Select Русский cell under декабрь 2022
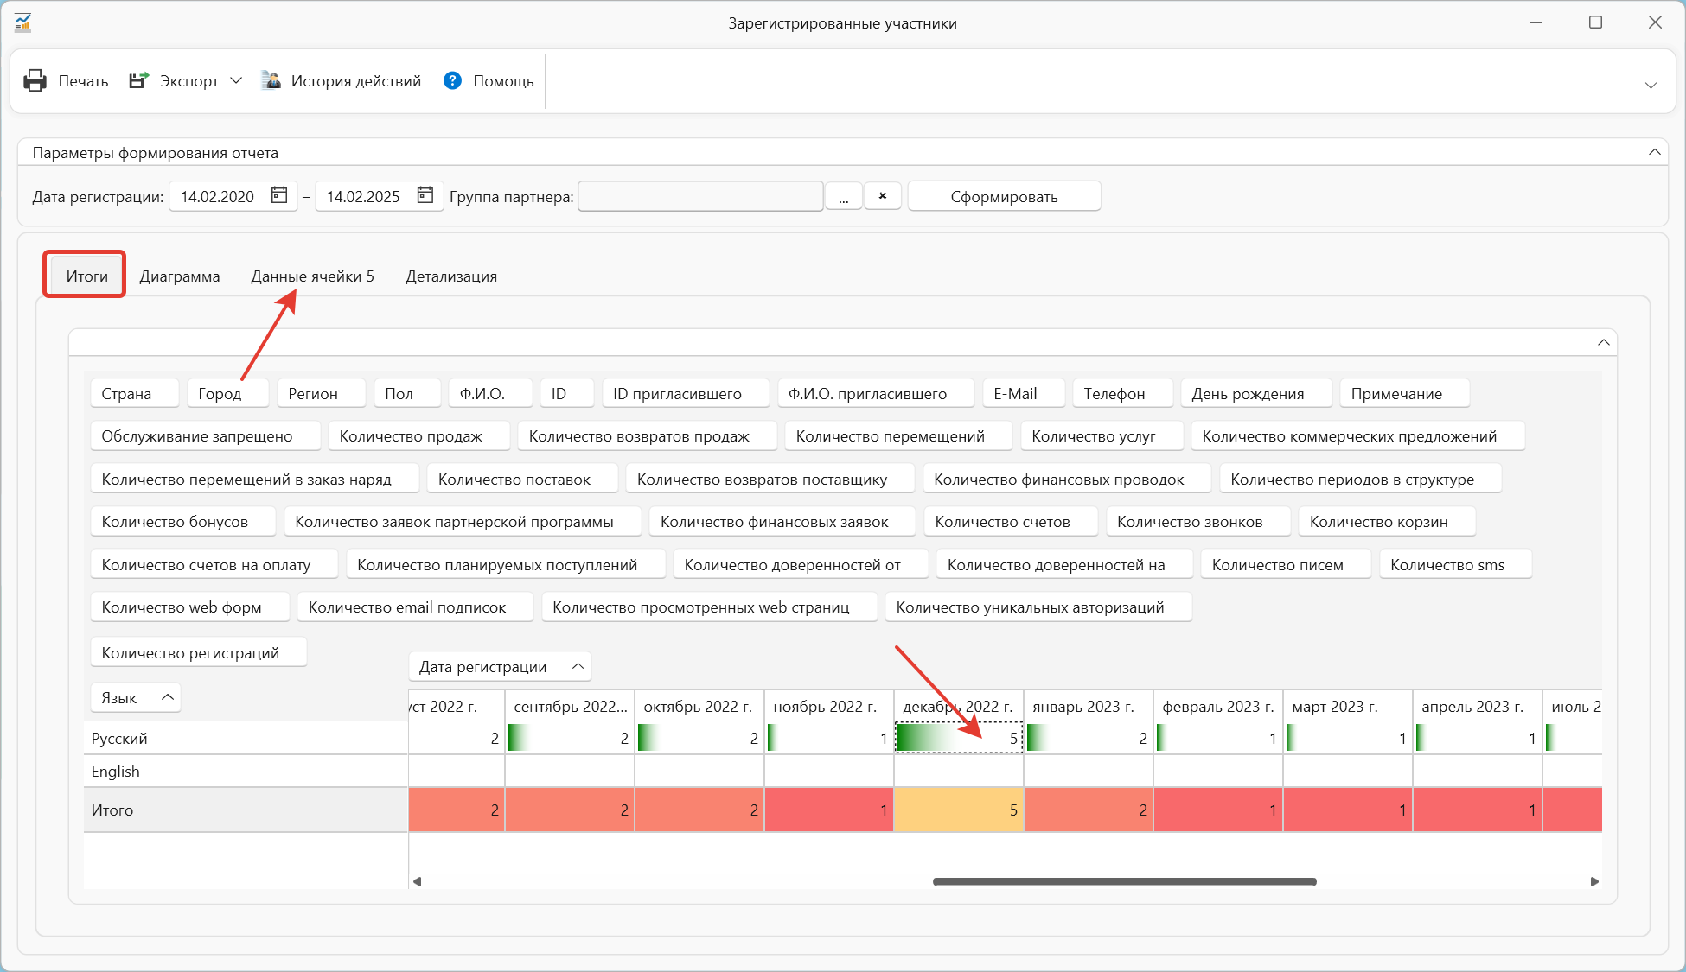 (x=958, y=738)
